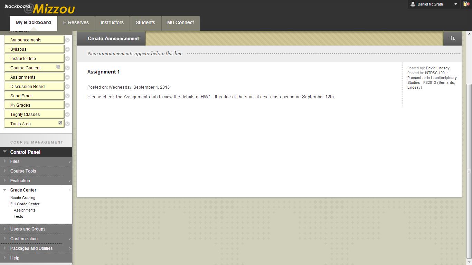The height and width of the screenshot is (265, 472).
Task: Click the reorder announcements arrows icon
Action: point(452,38)
